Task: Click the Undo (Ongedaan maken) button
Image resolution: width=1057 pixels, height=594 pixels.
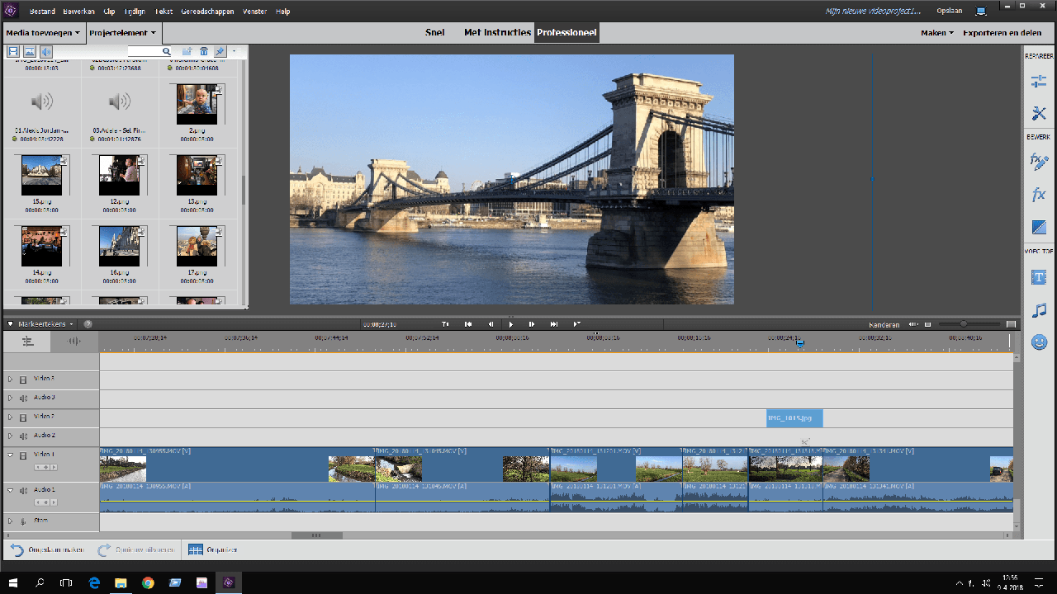Action: [47, 549]
